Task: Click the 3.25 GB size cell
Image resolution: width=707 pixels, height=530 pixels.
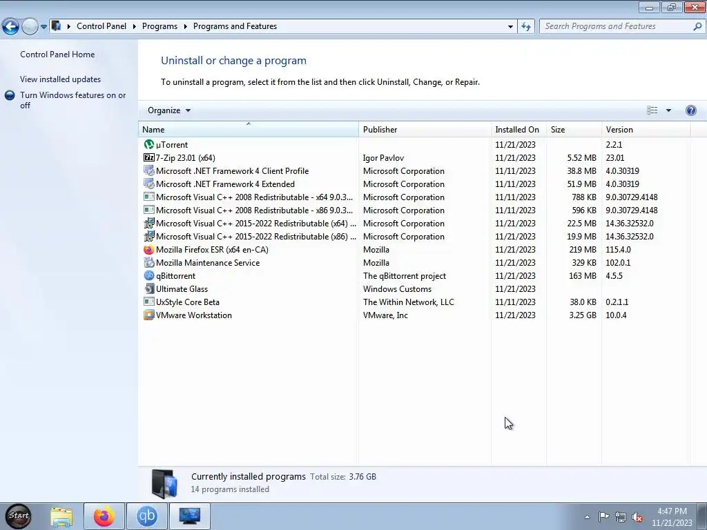Action: (583, 315)
